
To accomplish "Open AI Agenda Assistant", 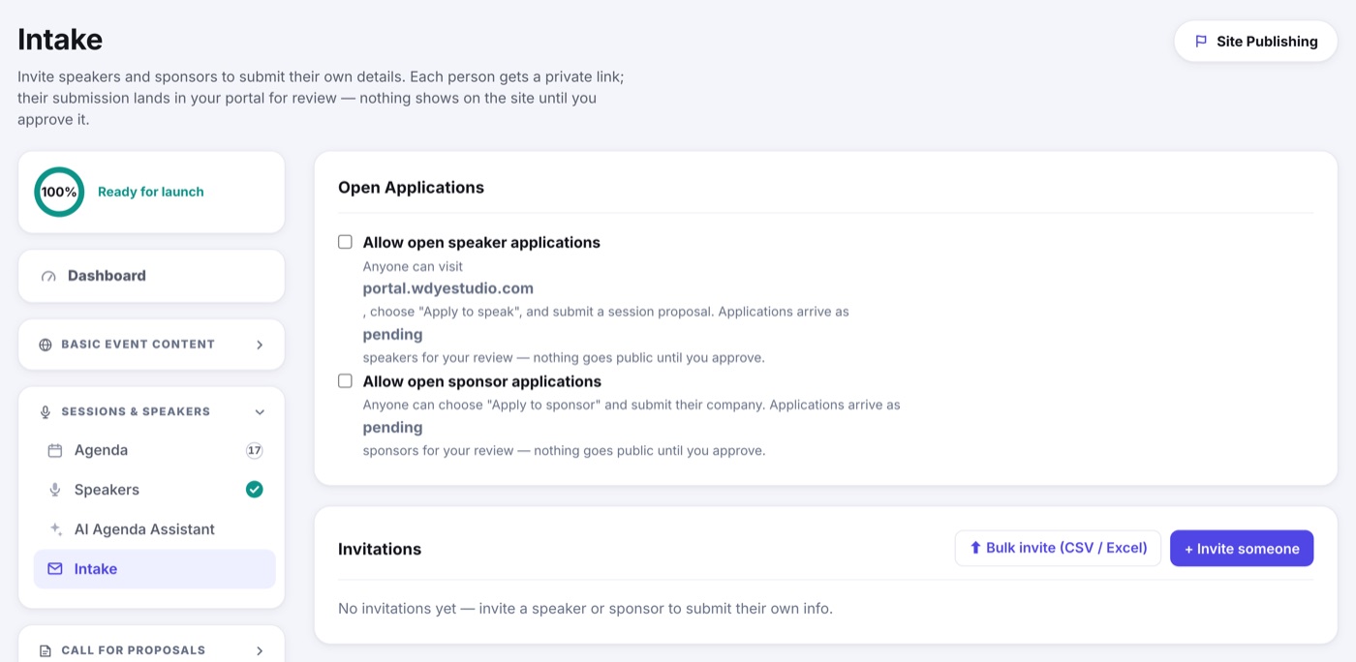I will pos(155,529).
